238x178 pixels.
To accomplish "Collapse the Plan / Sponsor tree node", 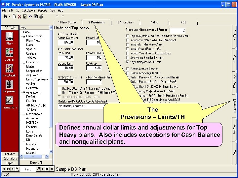I will tap(24, 36).
